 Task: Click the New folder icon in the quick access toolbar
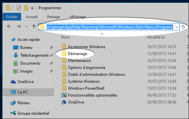(x=26, y=8)
